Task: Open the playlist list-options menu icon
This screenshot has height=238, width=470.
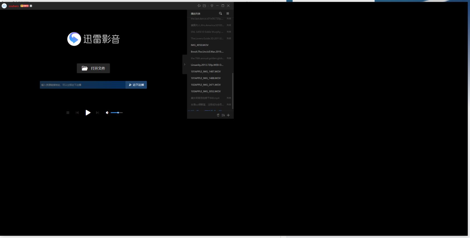Action: coord(228,13)
